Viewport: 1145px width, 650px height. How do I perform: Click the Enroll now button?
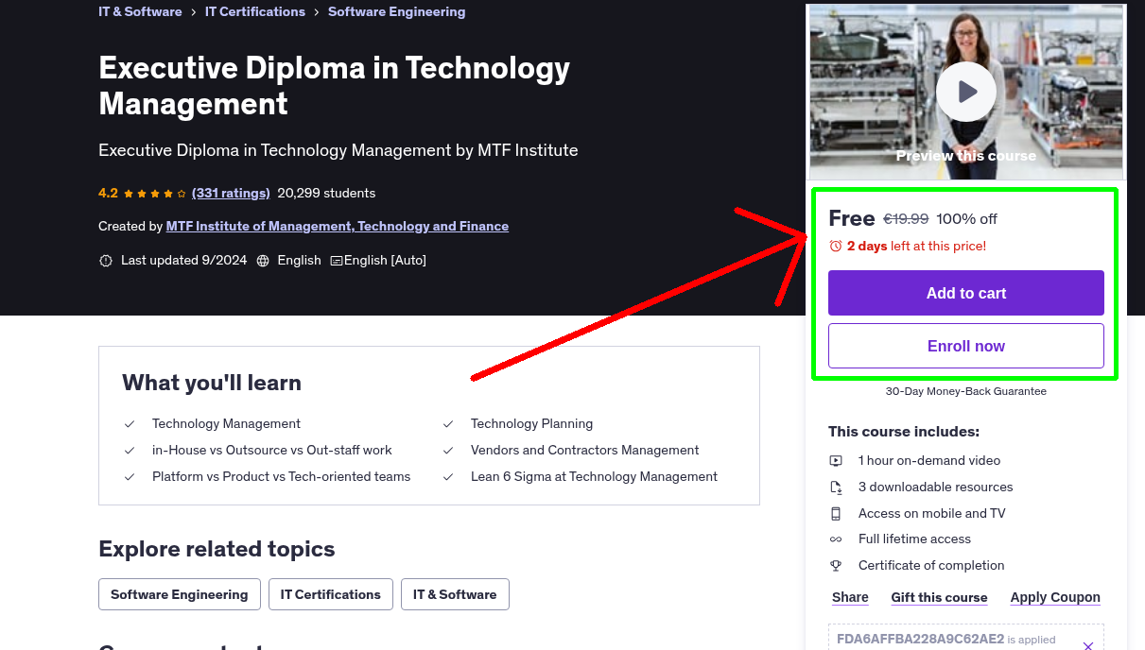pos(966,346)
